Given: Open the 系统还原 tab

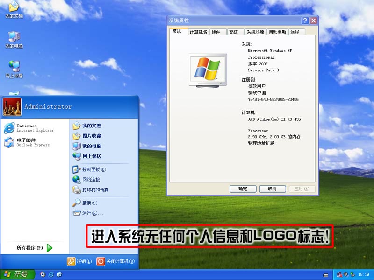Looking at the screenshot, I should [x=255, y=32].
